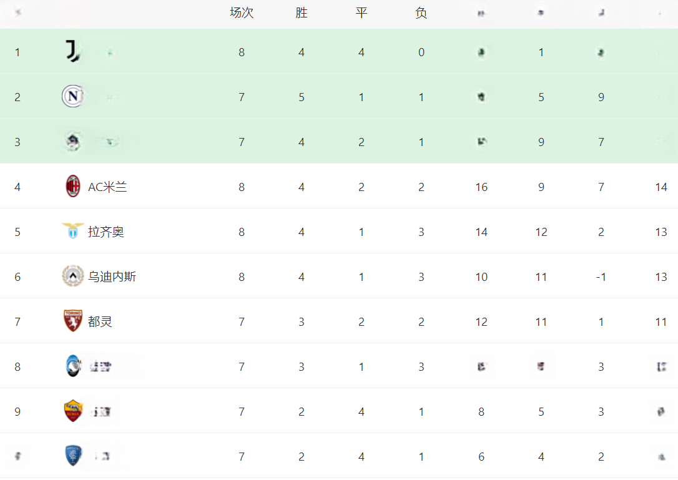678x480 pixels.
Task: Select the Torino bull badge
Action: [x=72, y=321]
